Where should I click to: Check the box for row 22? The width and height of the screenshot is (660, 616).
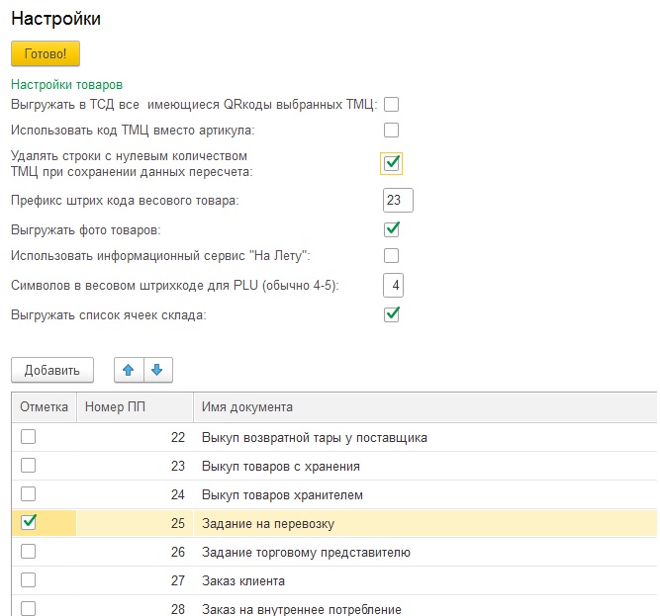click(x=29, y=437)
